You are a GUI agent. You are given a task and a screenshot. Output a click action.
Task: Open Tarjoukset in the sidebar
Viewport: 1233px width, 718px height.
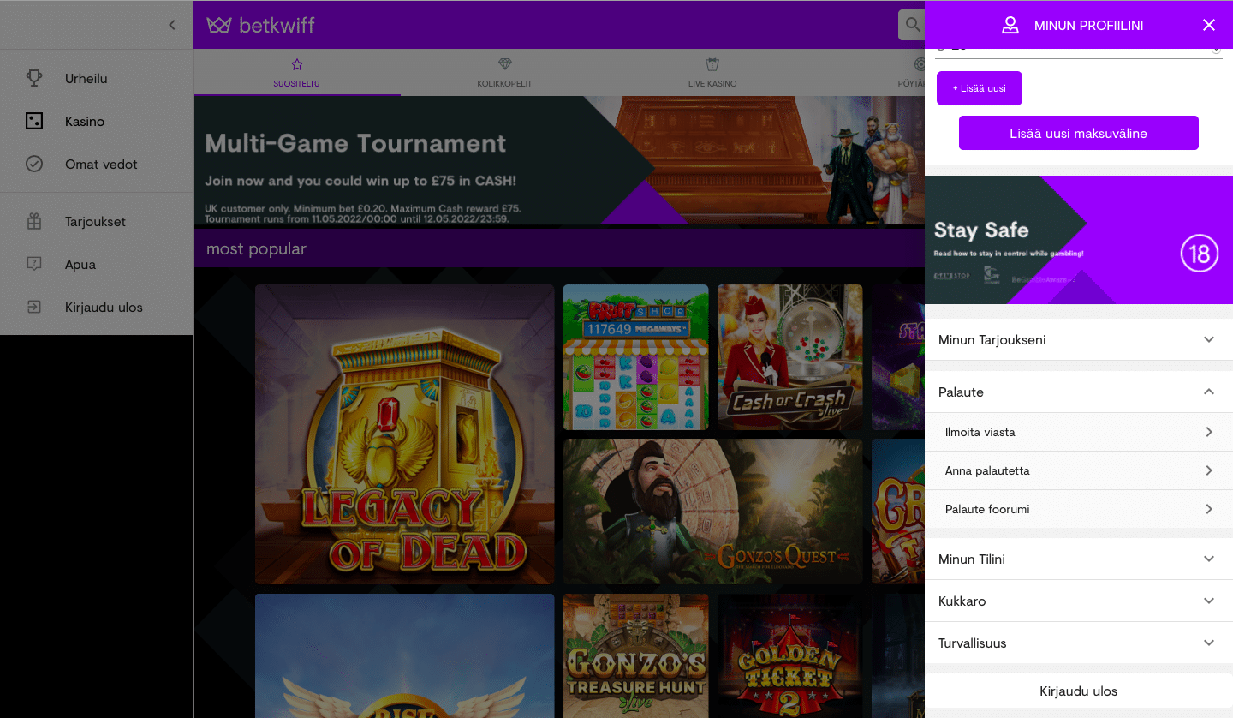(96, 221)
